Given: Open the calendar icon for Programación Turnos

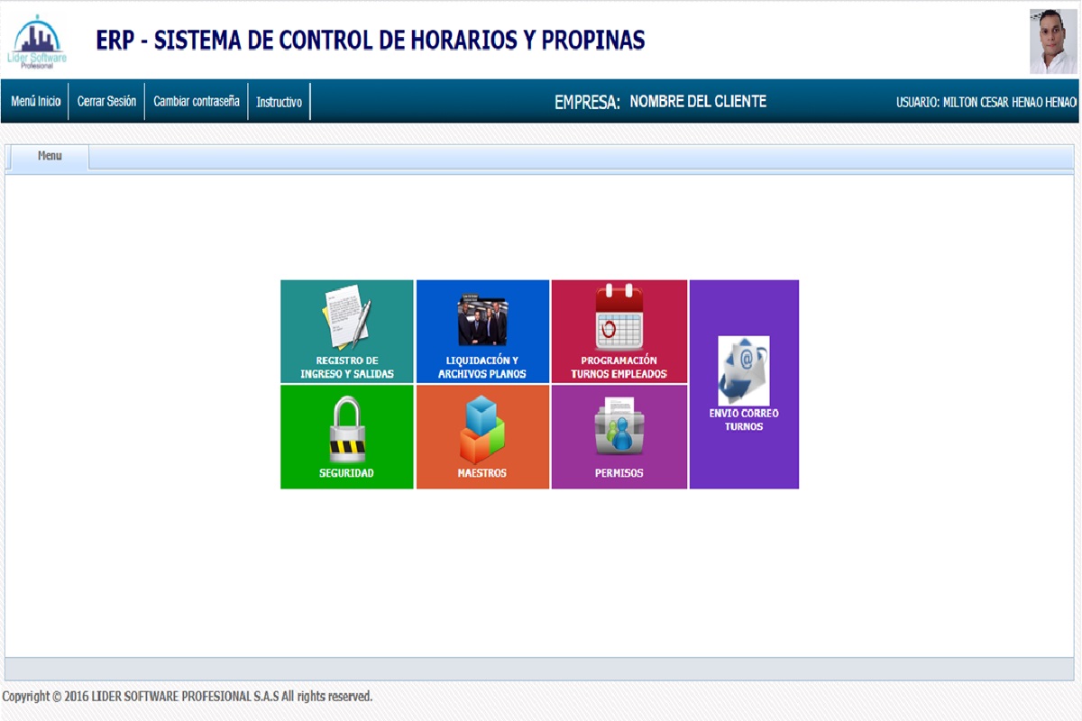Looking at the screenshot, I should point(619,317).
